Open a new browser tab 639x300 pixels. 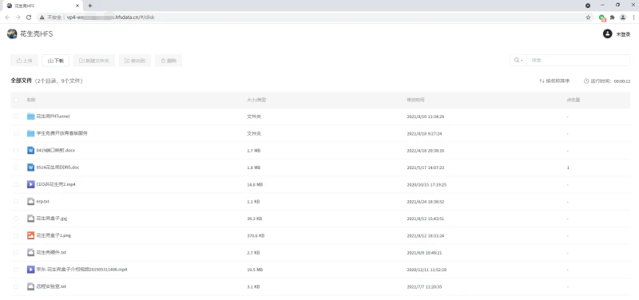coord(90,6)
